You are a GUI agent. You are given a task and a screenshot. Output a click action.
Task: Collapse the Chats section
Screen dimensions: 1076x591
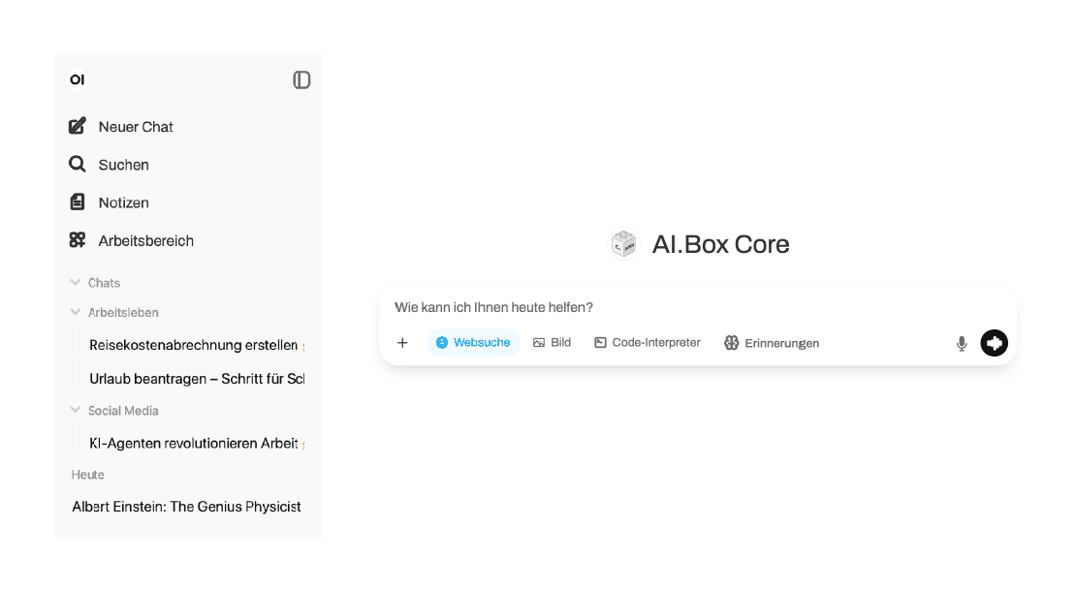[x=76, y=283]
